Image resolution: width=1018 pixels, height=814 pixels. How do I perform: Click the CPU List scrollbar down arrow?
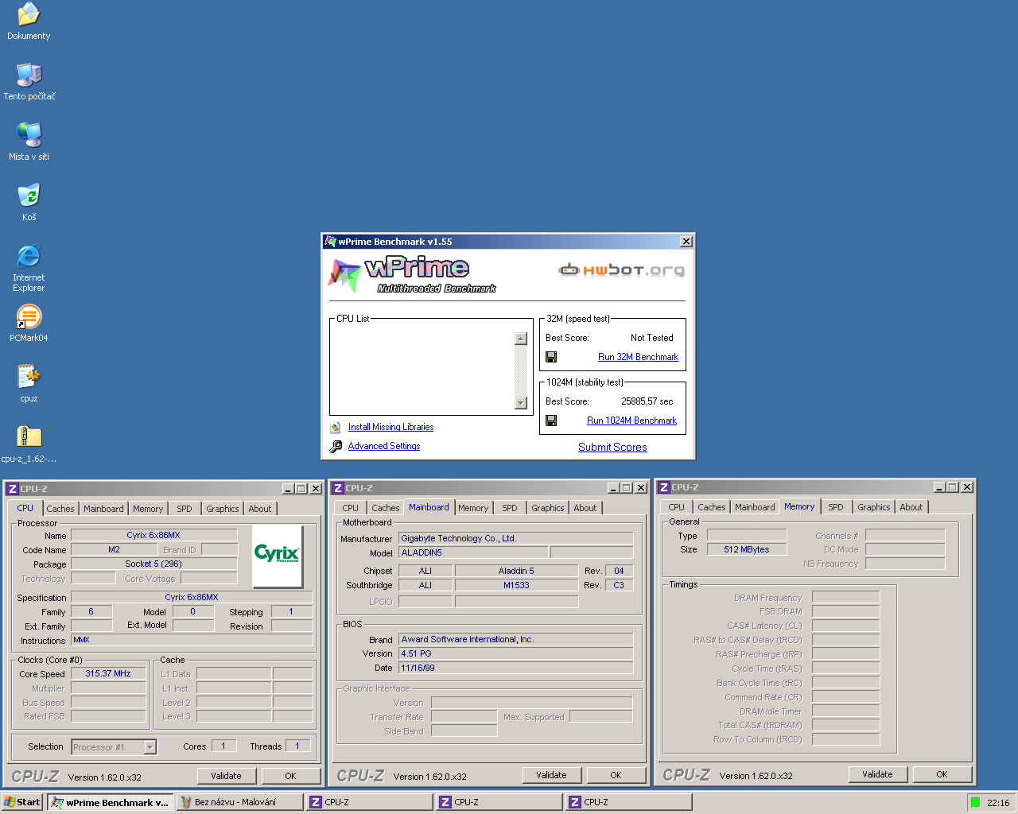coord(521,403)
